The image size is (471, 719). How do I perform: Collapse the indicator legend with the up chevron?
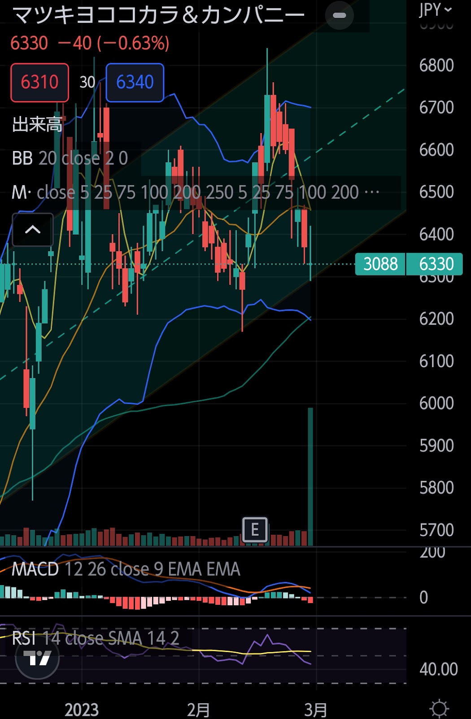pyautogui.click(x=33, y=230)
